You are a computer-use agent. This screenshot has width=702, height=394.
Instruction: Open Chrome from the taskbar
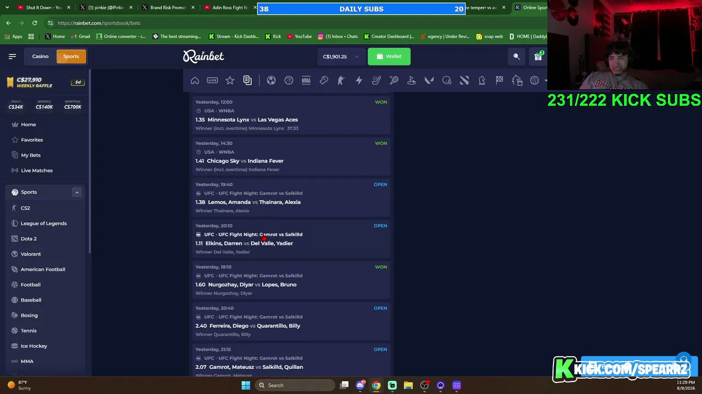pyautogui.click(x=376, y=385)
